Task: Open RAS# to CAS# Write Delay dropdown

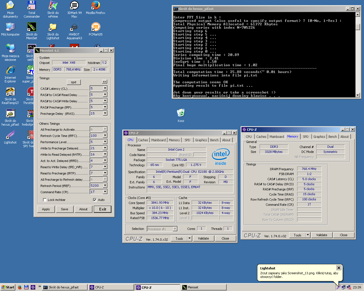Action: click(x=105, y=101)
